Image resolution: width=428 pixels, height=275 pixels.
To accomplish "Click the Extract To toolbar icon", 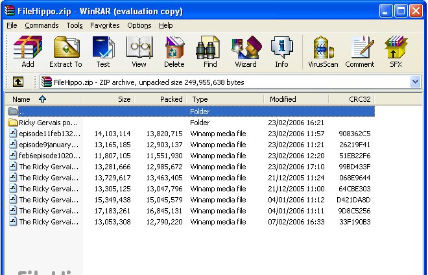I will 65,47.
